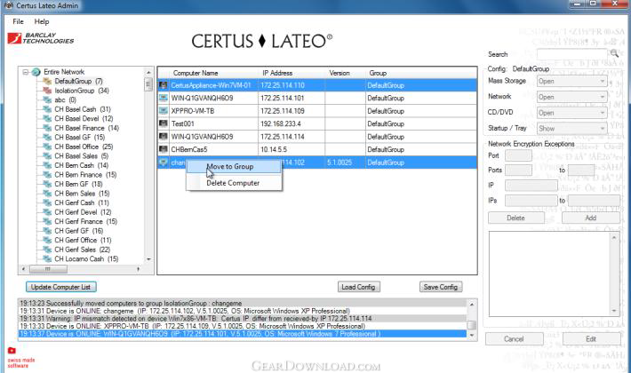Screen dimensions: 631x373
Task: Open the Help menu
Action: [x=42, y=21]
